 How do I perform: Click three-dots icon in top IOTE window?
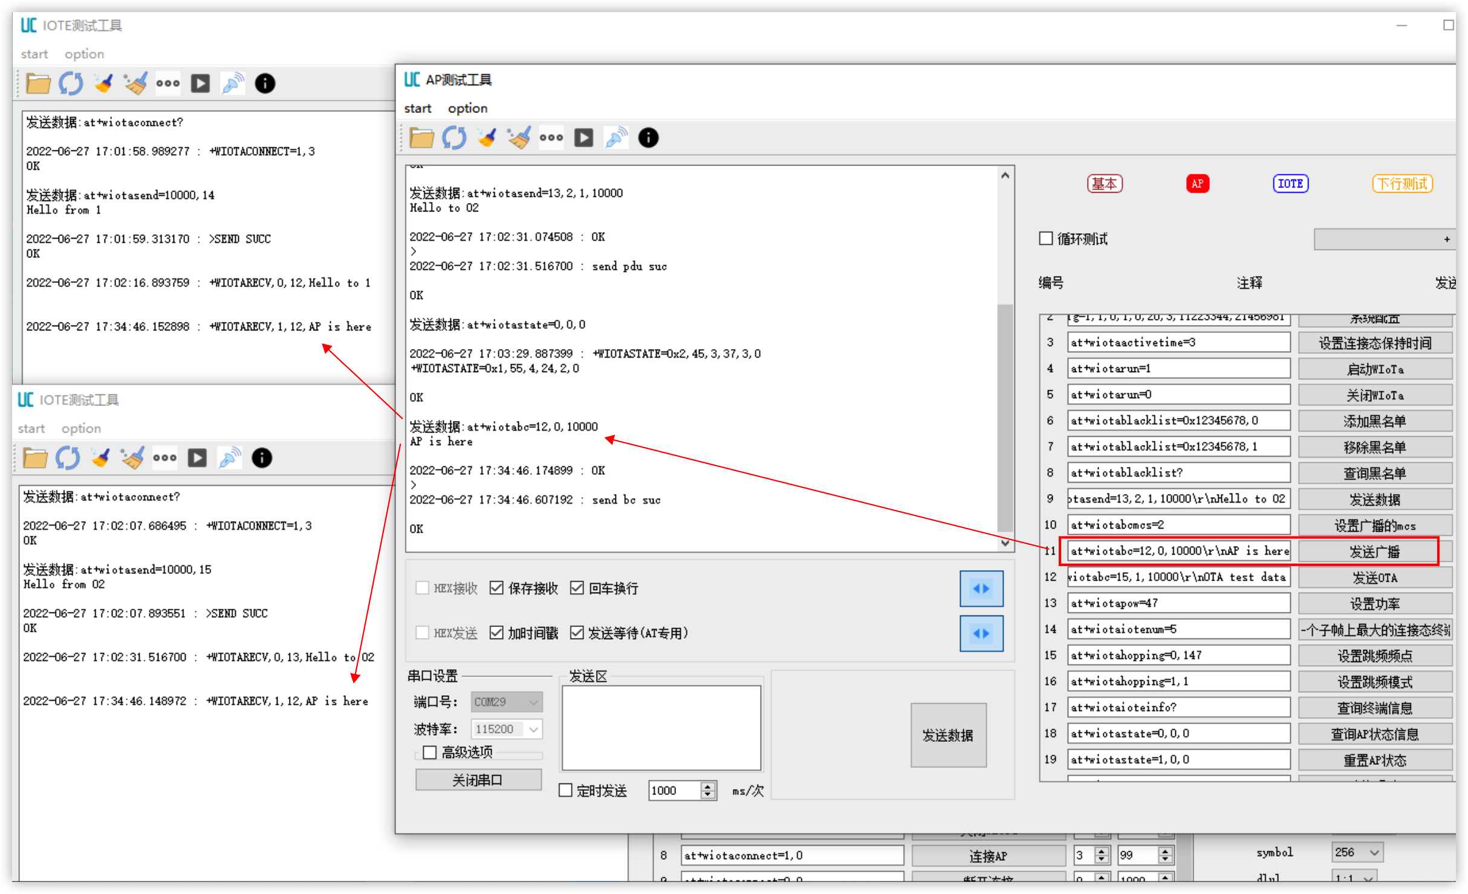click(x=168, y=83)
